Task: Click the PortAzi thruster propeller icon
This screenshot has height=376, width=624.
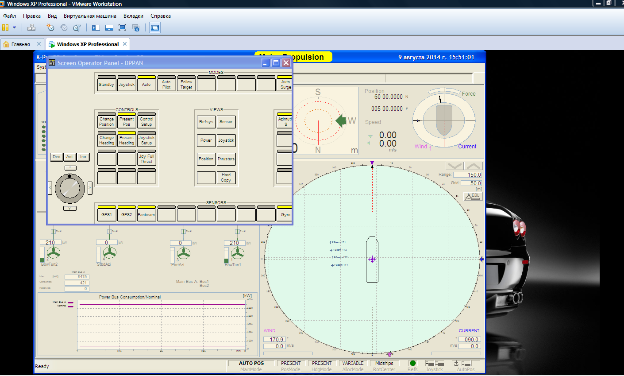Action: tap(183, 253)
